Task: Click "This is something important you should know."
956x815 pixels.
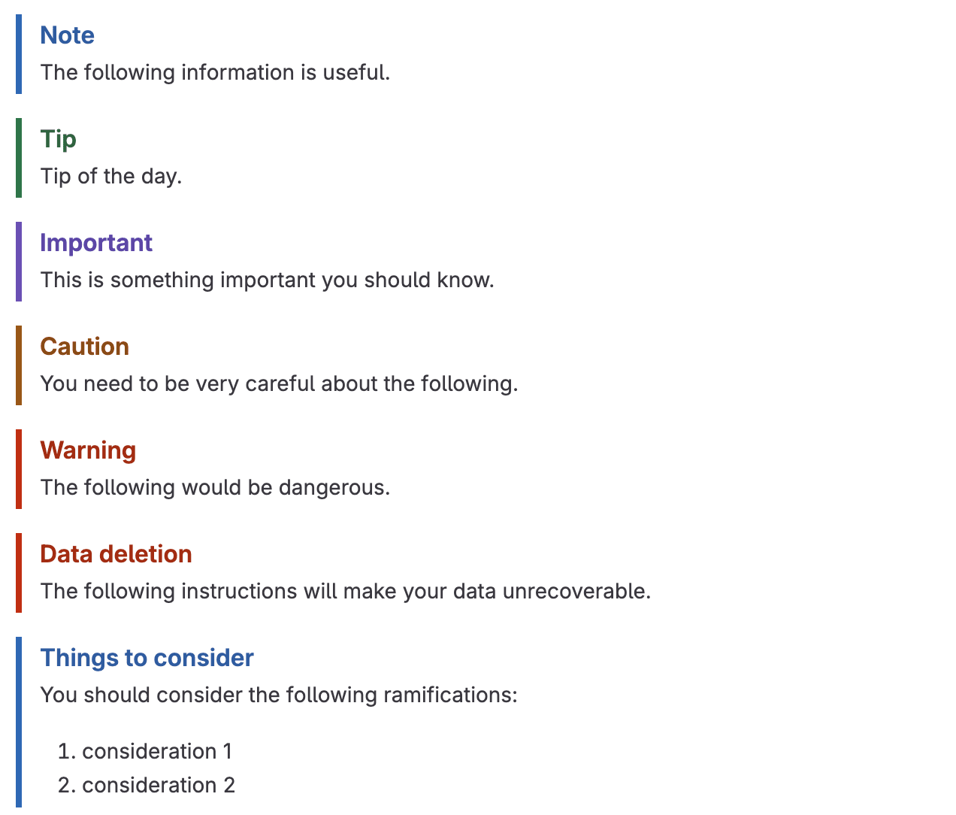Action: click(267, 280)
